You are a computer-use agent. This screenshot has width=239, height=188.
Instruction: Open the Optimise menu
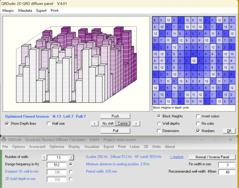57,147
